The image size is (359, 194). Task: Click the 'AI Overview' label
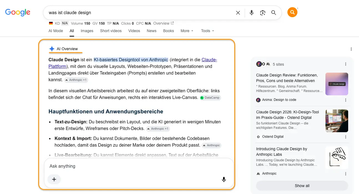67,49
